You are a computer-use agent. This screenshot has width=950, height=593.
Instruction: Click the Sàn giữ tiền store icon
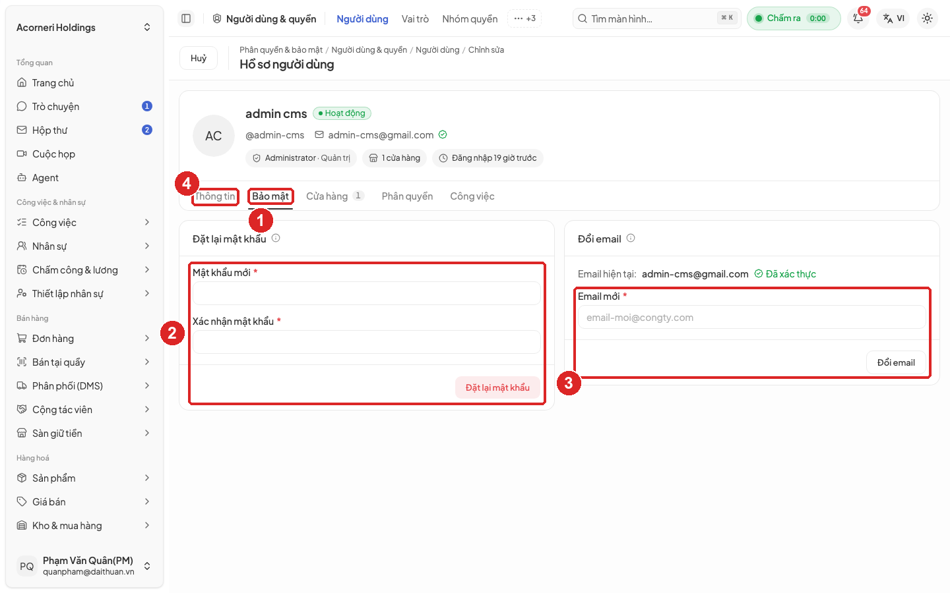click(22, 434)
